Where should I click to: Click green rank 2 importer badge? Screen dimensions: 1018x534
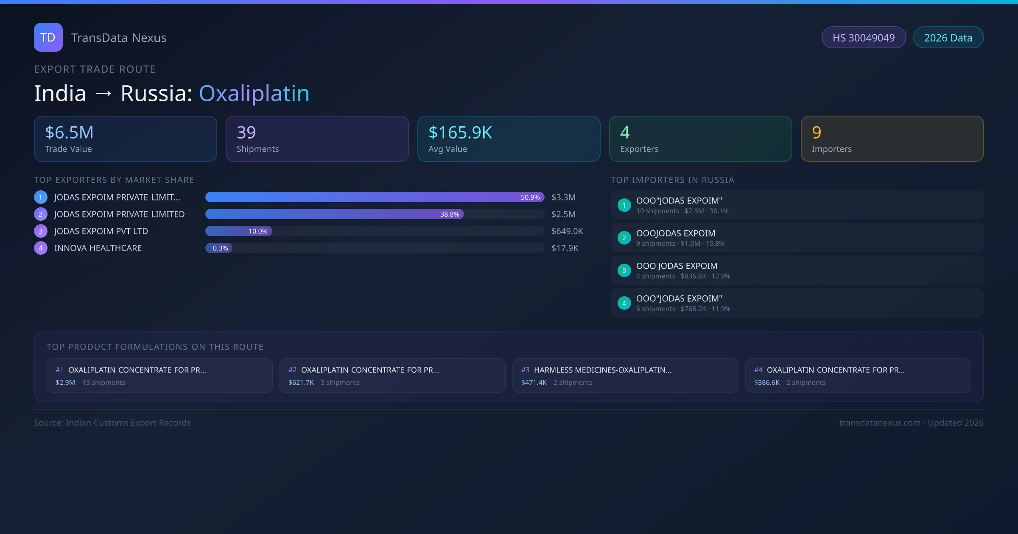[x=624, y=238]
